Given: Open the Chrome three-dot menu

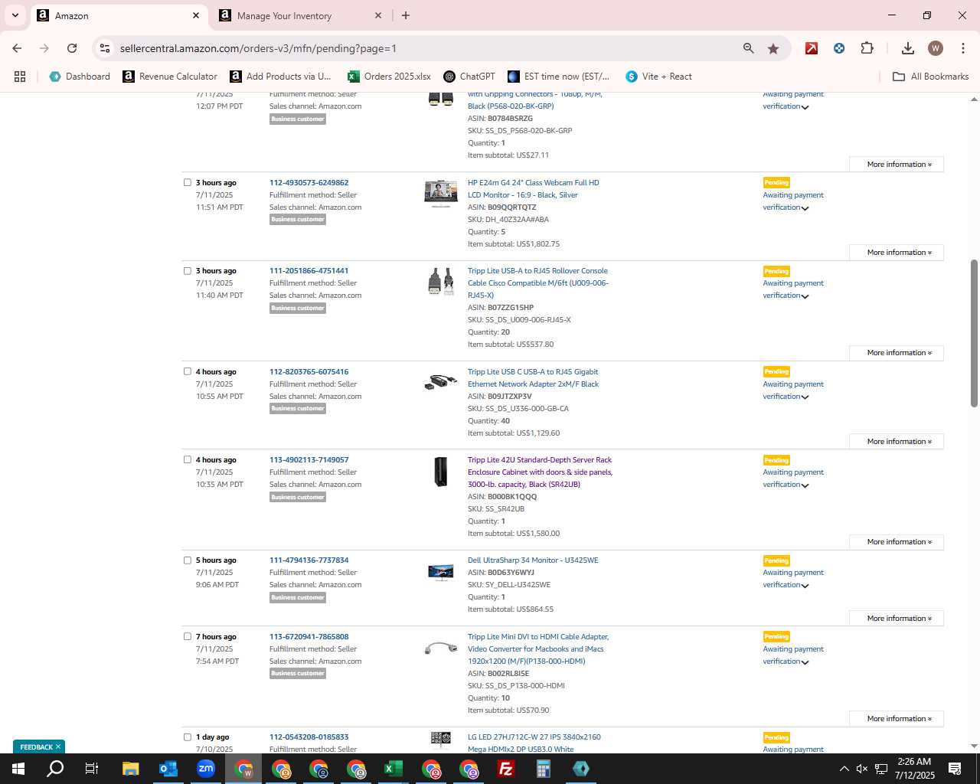Looking at the screenshot, I should point(962,48).
